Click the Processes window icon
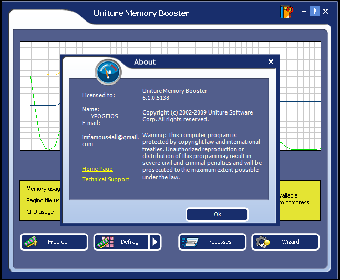Screen dimensions: 340x280 190,242
